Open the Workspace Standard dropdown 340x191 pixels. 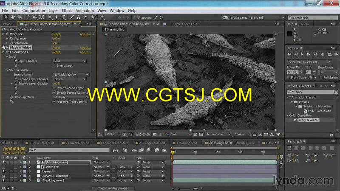tap(267, 17)
